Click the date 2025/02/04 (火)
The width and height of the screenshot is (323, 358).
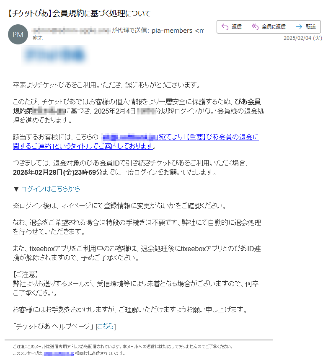(303, 38)
